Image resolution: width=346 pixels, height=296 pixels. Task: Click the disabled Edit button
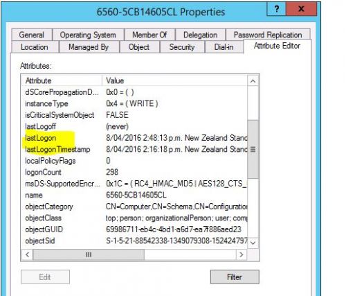(x=45, y=277)
